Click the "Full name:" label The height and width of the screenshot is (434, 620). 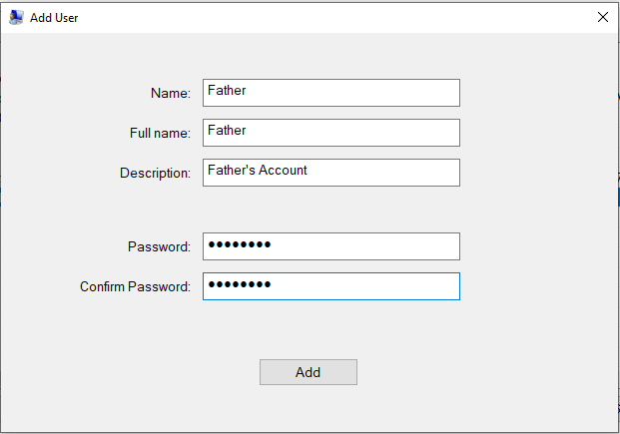tap(160, 133)
